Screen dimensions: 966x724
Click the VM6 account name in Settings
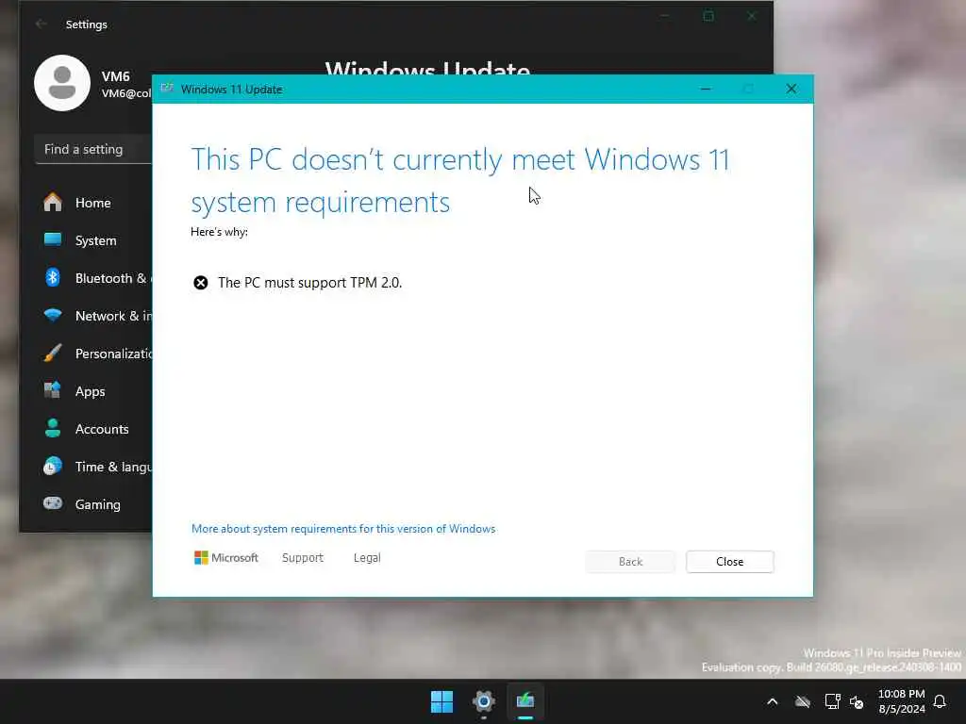(x=115, y=76)
